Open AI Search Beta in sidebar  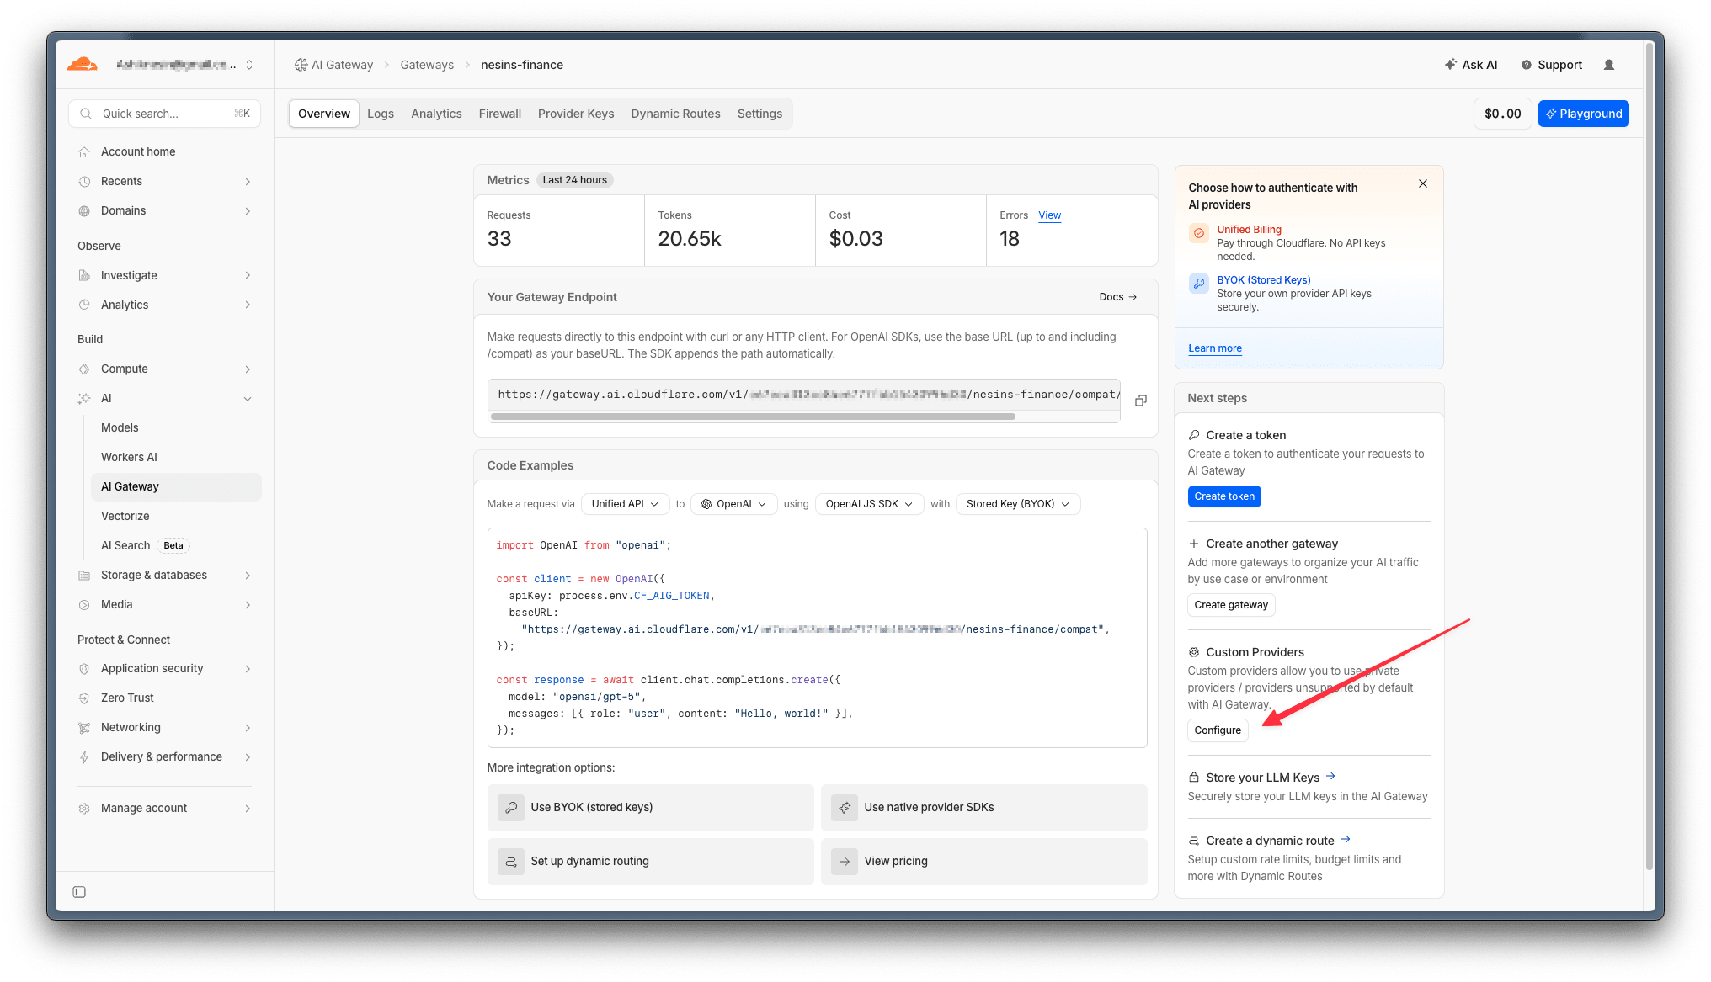[x=145, y=545]
